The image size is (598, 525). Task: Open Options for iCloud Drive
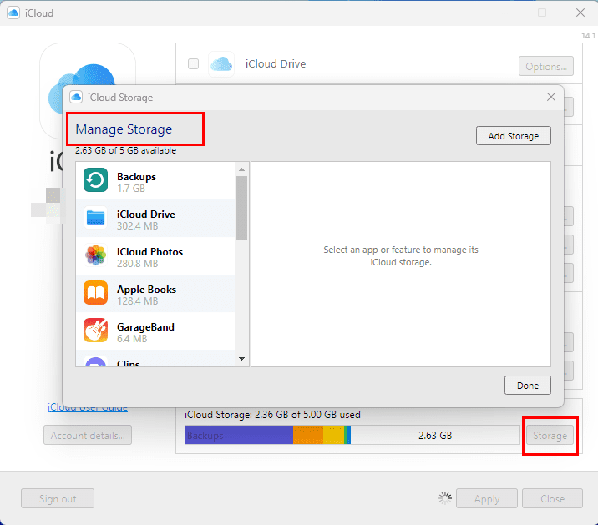coord(545,66)
